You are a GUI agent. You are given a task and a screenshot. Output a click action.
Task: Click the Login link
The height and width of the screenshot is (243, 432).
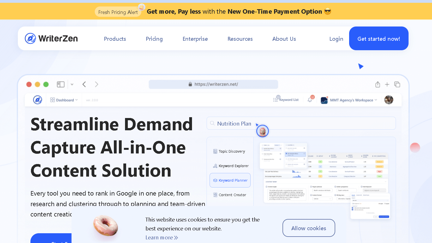336,39
